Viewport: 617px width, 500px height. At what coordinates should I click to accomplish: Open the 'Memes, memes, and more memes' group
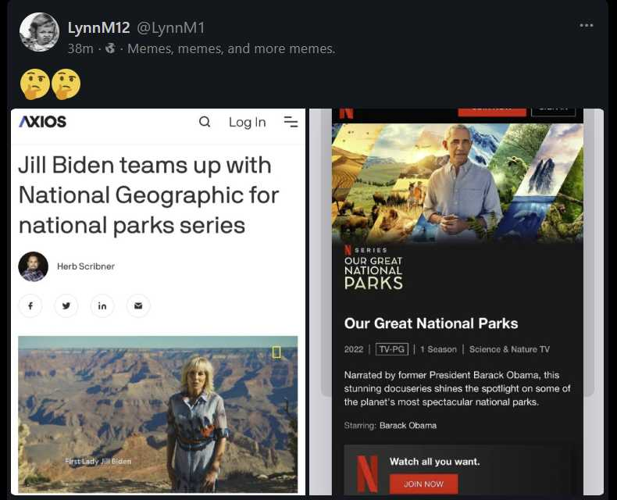(x=230, y=48)
